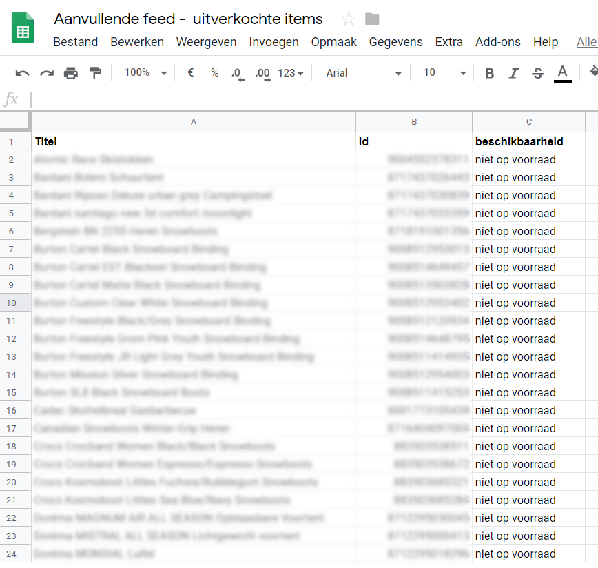Image resolution: width=598 pixels, height=568 pixels.
Task: Open the text color picker
Action: point(563,74)
